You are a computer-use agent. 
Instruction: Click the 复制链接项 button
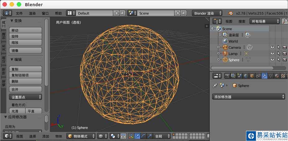pyautogui.click(x=25, y=75)
